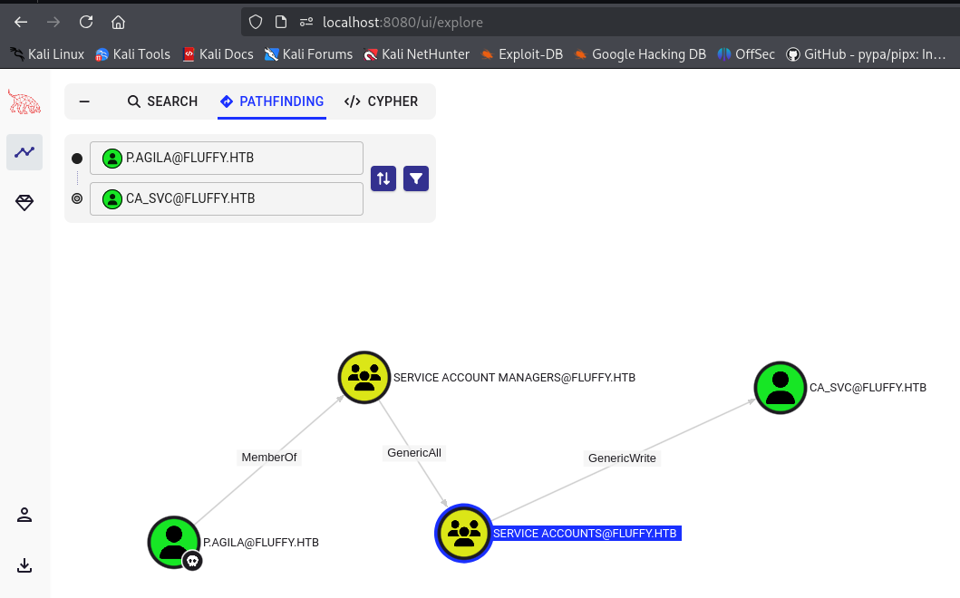Click the GenericWrite edge label

(x=622, y=458)
